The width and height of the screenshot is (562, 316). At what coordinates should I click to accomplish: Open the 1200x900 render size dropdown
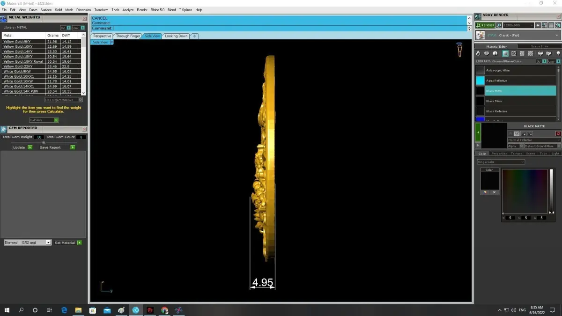click(518, 25)
